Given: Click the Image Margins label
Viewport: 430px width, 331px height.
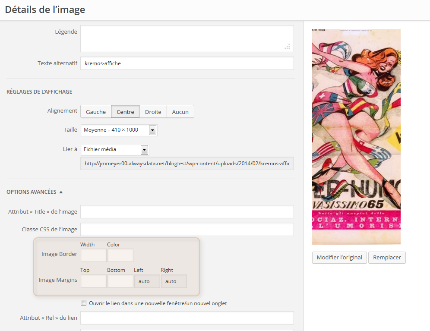Looking at the screenshot, I should (58, 280).
